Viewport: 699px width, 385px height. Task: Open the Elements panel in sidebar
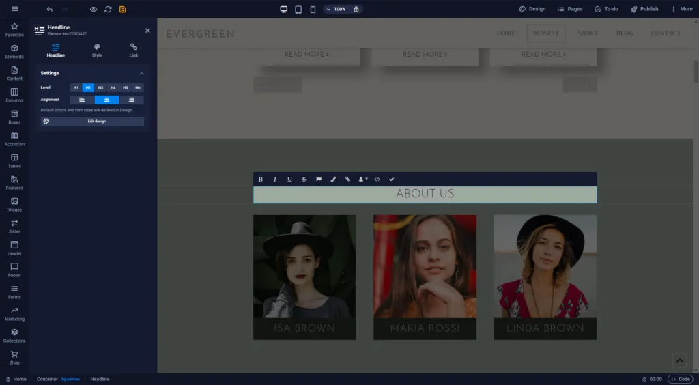14,52
